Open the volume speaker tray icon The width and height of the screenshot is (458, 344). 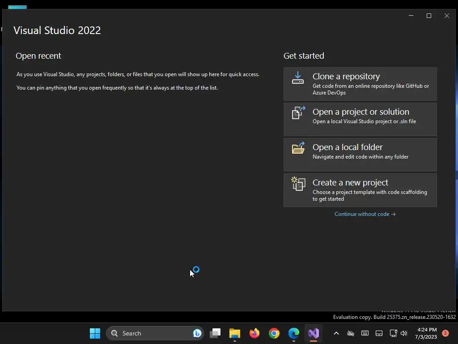404,333
